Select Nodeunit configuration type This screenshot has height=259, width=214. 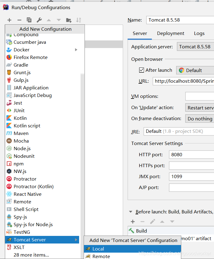tap(42, 156)
